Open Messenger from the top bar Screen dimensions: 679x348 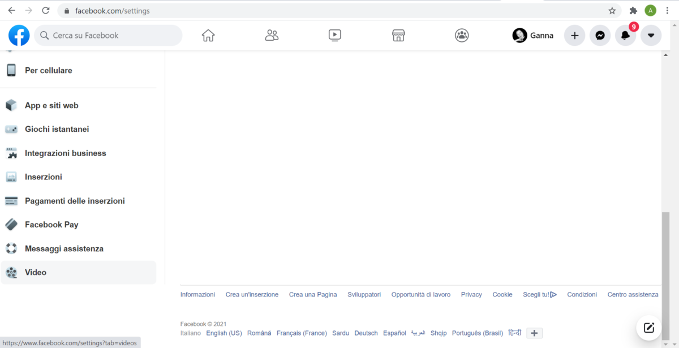click(600, 36)
